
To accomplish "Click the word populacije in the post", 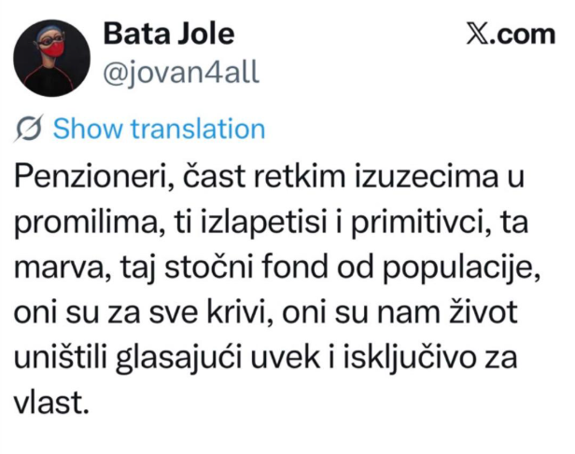I will tap(462, 268).
